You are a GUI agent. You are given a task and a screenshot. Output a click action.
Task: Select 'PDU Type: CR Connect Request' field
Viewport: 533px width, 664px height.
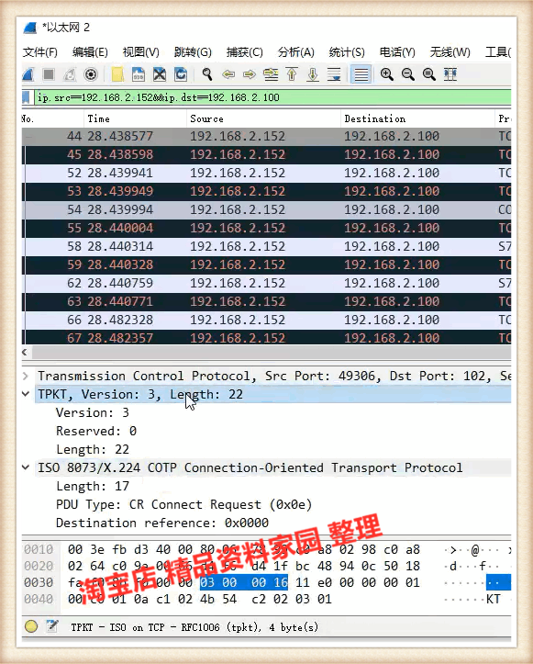tap(183, 505)
